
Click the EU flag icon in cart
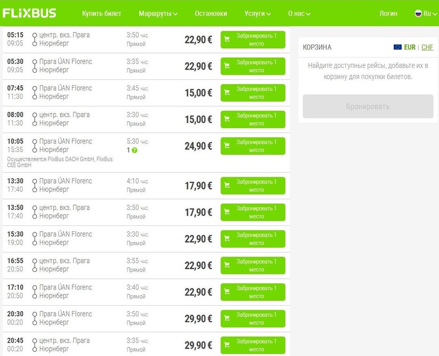click(398, 47)
